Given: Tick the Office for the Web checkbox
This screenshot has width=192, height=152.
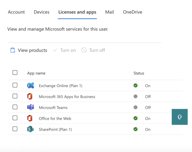Looking at the screenshot, I should coord(15,118).
